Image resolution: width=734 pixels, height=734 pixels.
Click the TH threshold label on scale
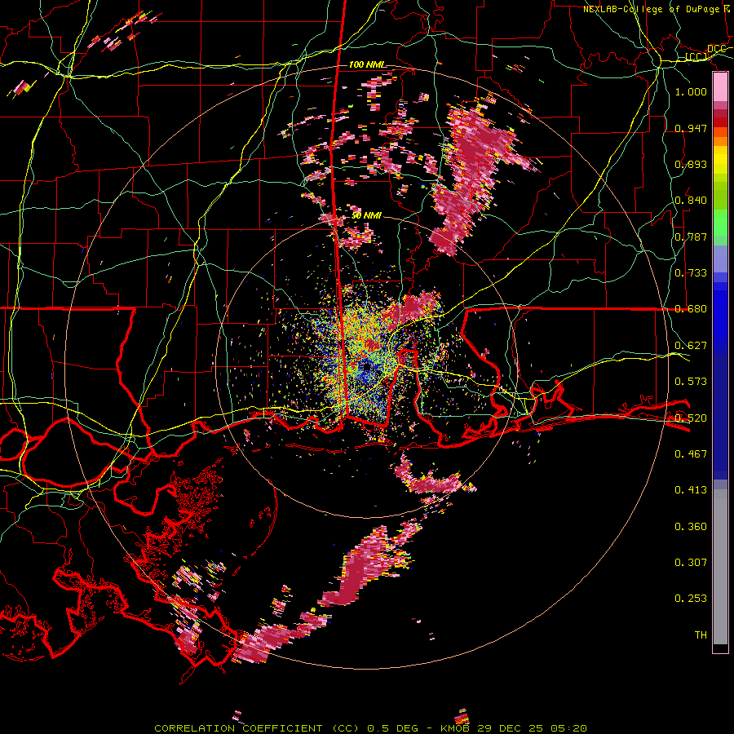(x=701, y=635)
